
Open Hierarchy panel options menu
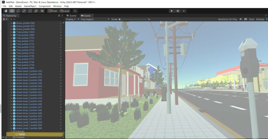click(62, 15)
